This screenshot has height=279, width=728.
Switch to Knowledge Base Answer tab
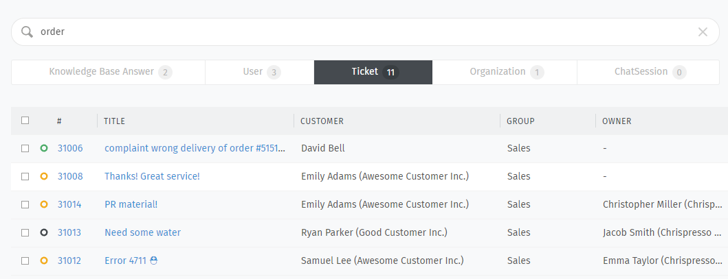pos(109,72)
